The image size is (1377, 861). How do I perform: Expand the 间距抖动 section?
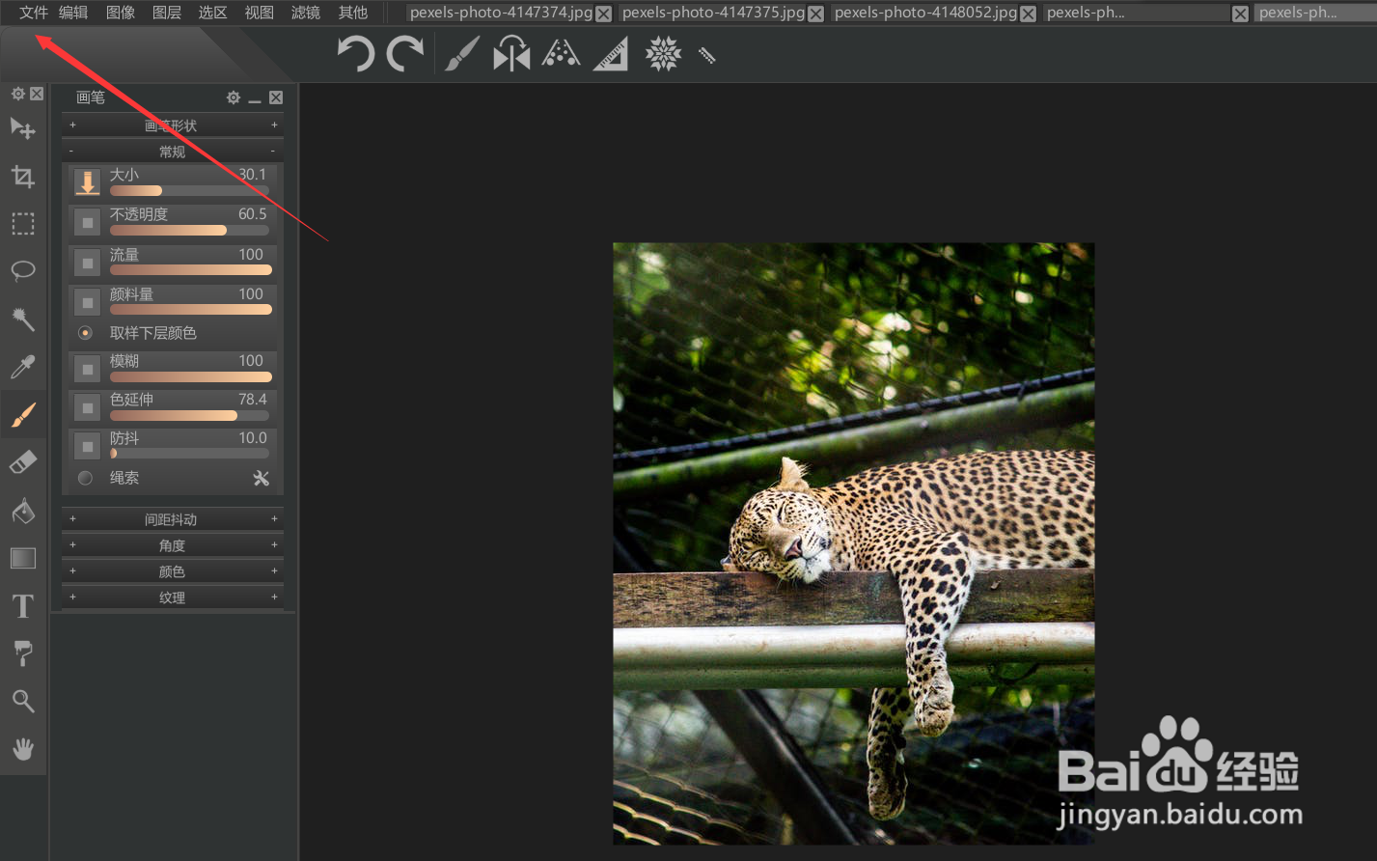pyautogui.click(x=172, y=519)
